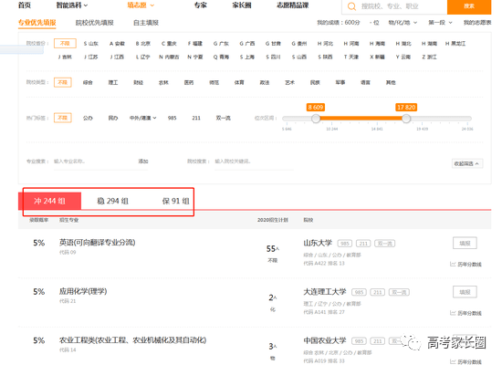
Task: Click the magnifier icon in search box
Action: pos(351,6)
